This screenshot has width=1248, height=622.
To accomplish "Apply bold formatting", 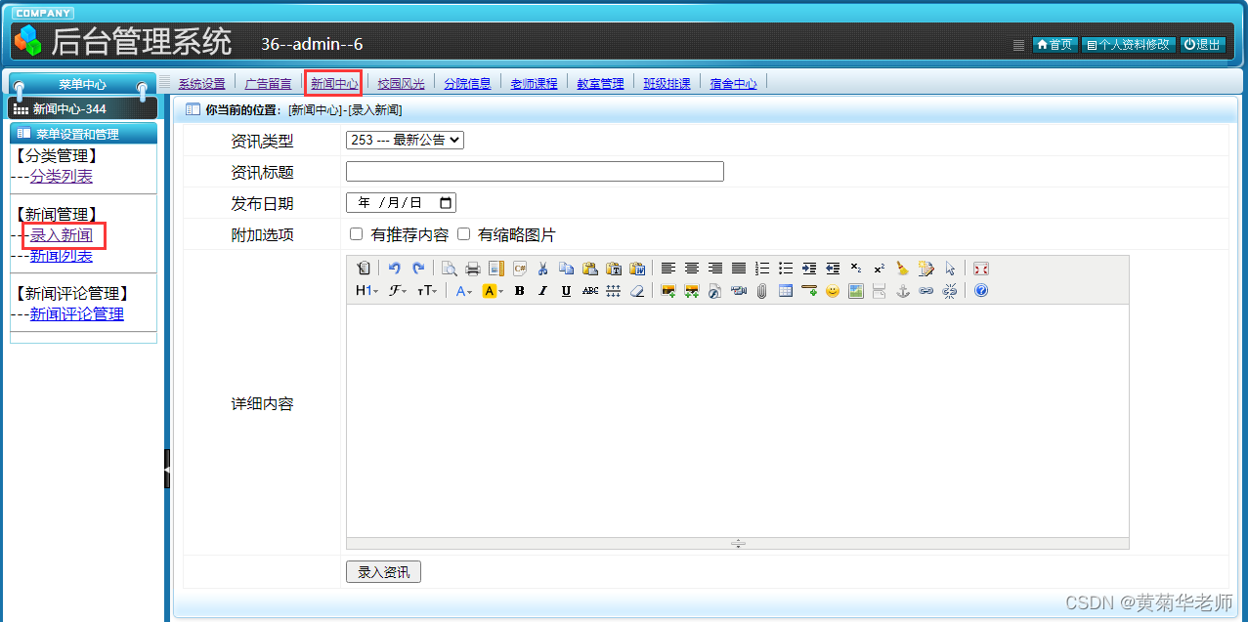I will (x=519, y=291).
